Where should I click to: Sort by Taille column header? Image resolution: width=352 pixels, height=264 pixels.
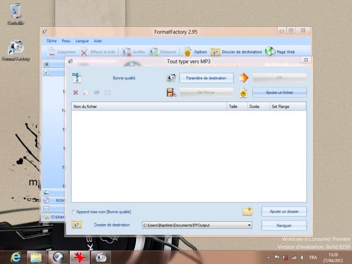click(237, 106)
